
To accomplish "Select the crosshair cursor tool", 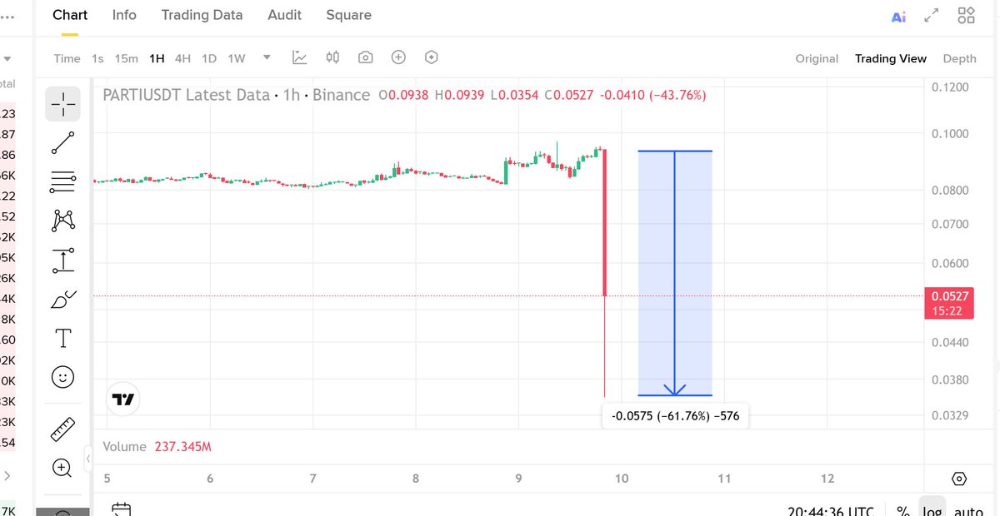I will pyautogui.click(x=63, y=104).
